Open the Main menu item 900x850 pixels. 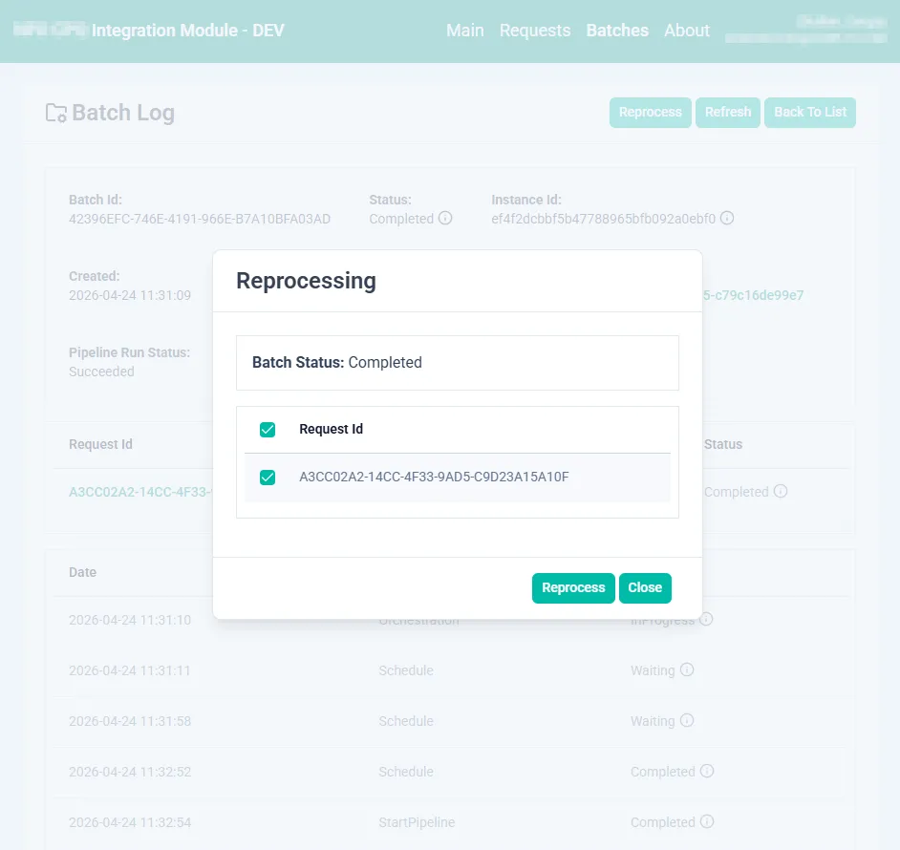point(464,31)
